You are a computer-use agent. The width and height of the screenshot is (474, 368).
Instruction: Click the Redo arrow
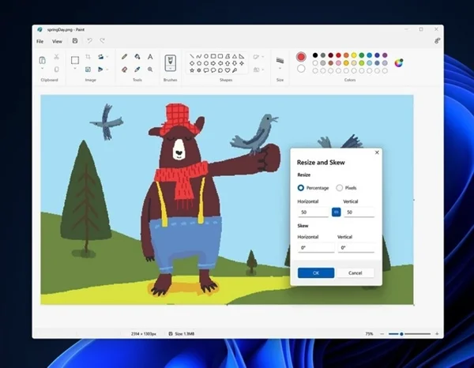point(103,40)
